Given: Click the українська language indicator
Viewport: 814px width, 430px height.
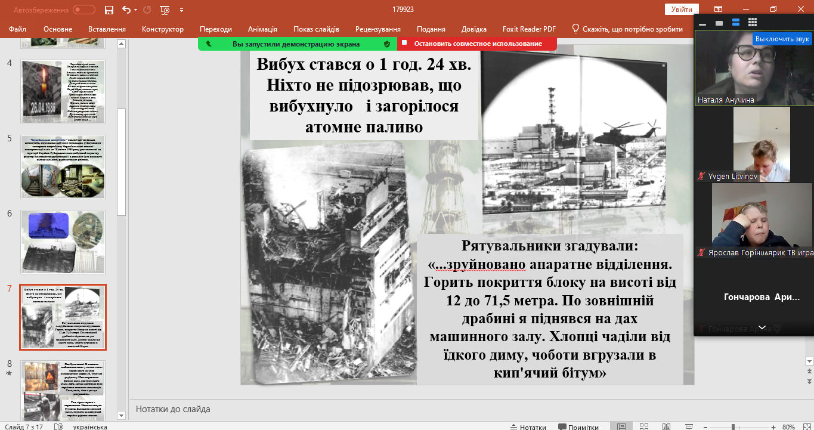Looking at the screenshot, I should (90, 427).
